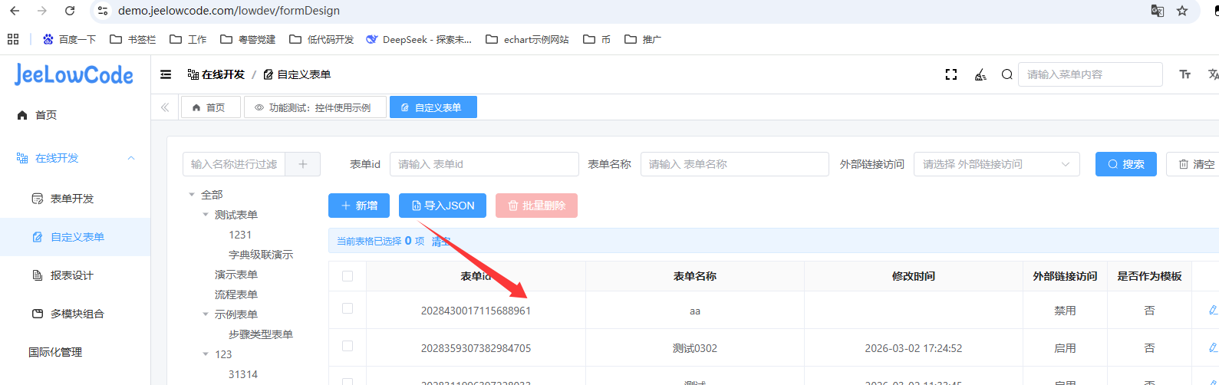Click the plus icon beside name filter
1219x385 pixels.
click(x=303, y=164)
